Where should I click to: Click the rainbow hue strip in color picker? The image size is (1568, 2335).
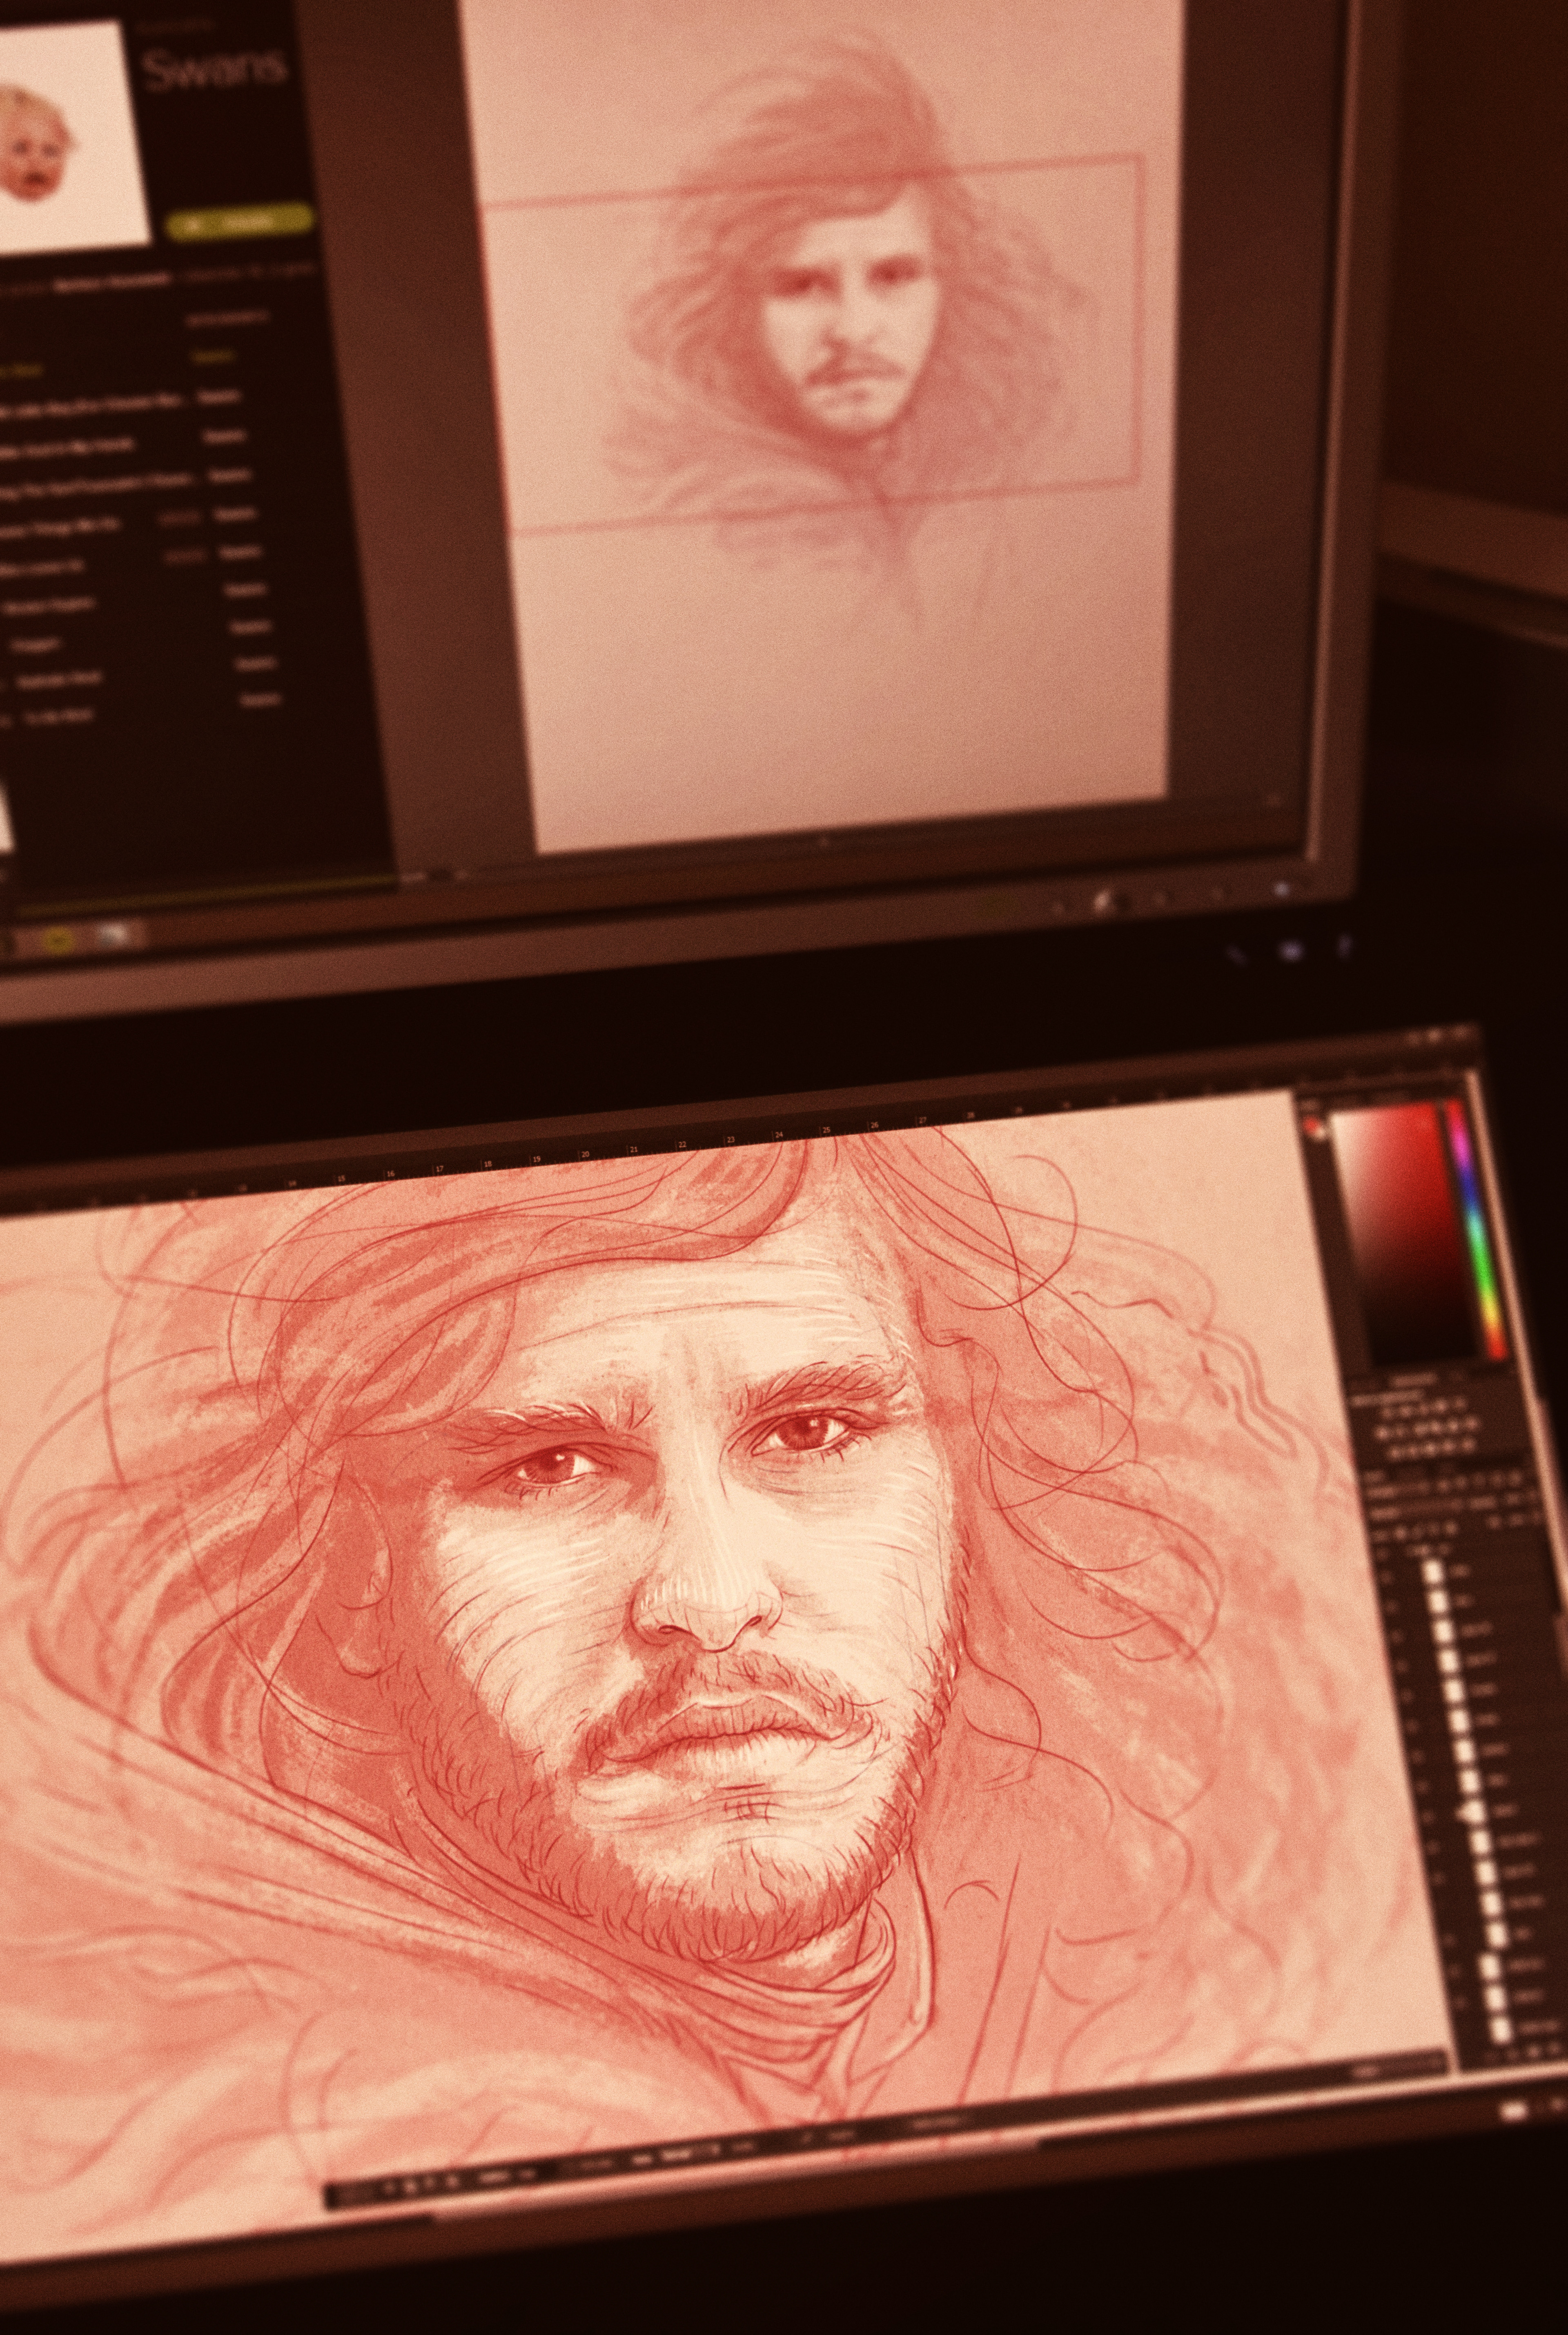1477,1230
